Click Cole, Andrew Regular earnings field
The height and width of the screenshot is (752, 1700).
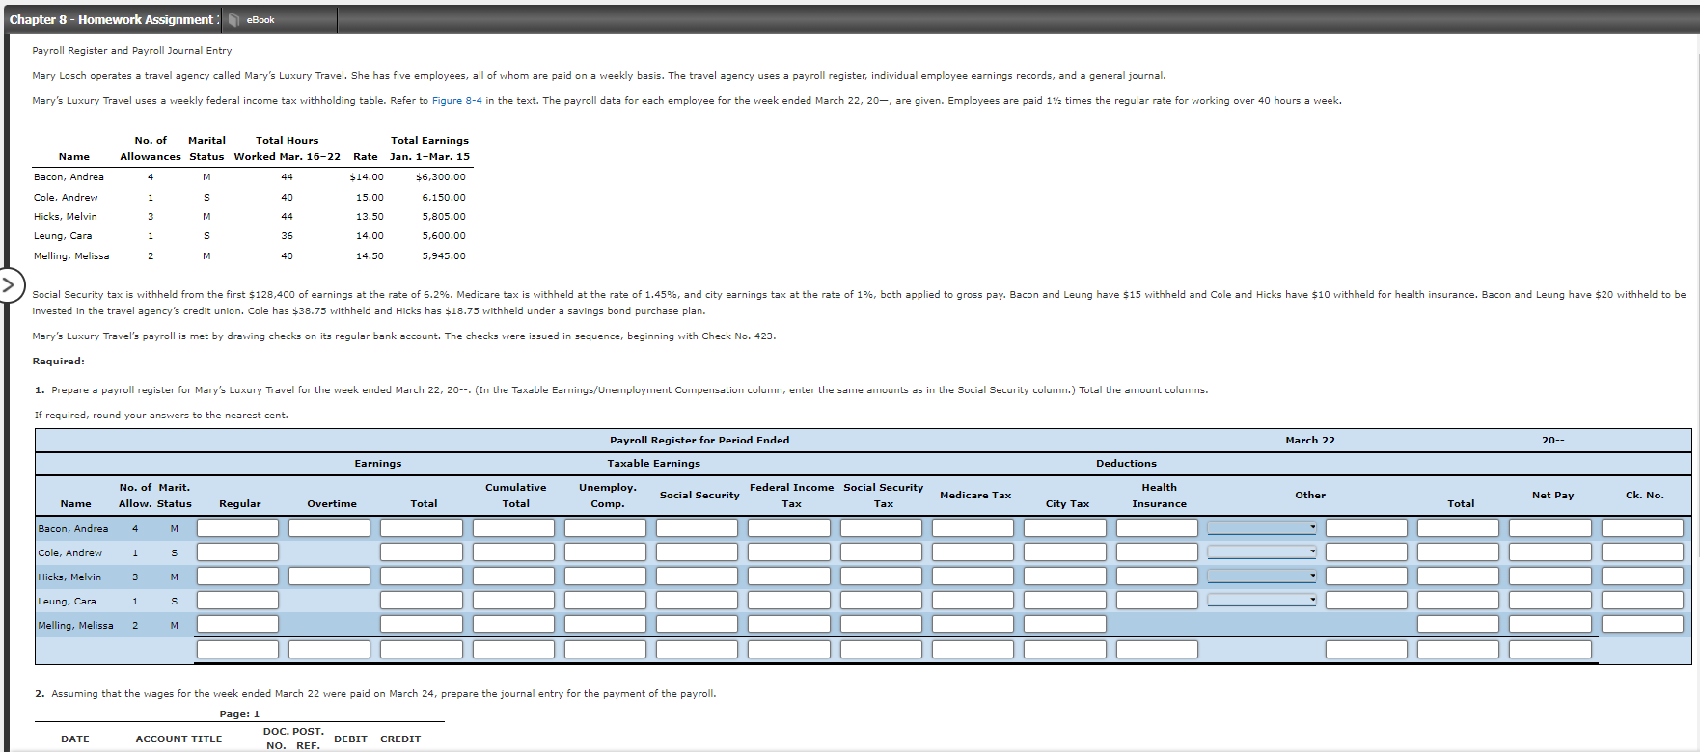point(237,552)
